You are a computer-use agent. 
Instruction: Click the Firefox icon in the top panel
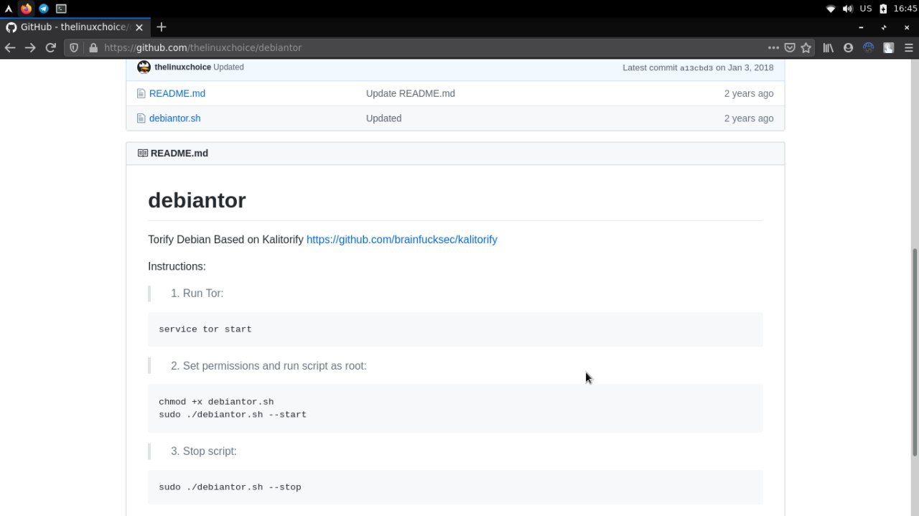click(26, 9)
